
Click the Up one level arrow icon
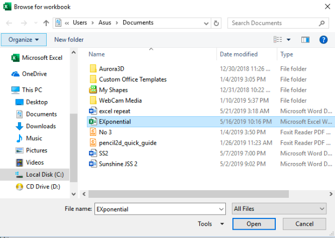(46, 23)
